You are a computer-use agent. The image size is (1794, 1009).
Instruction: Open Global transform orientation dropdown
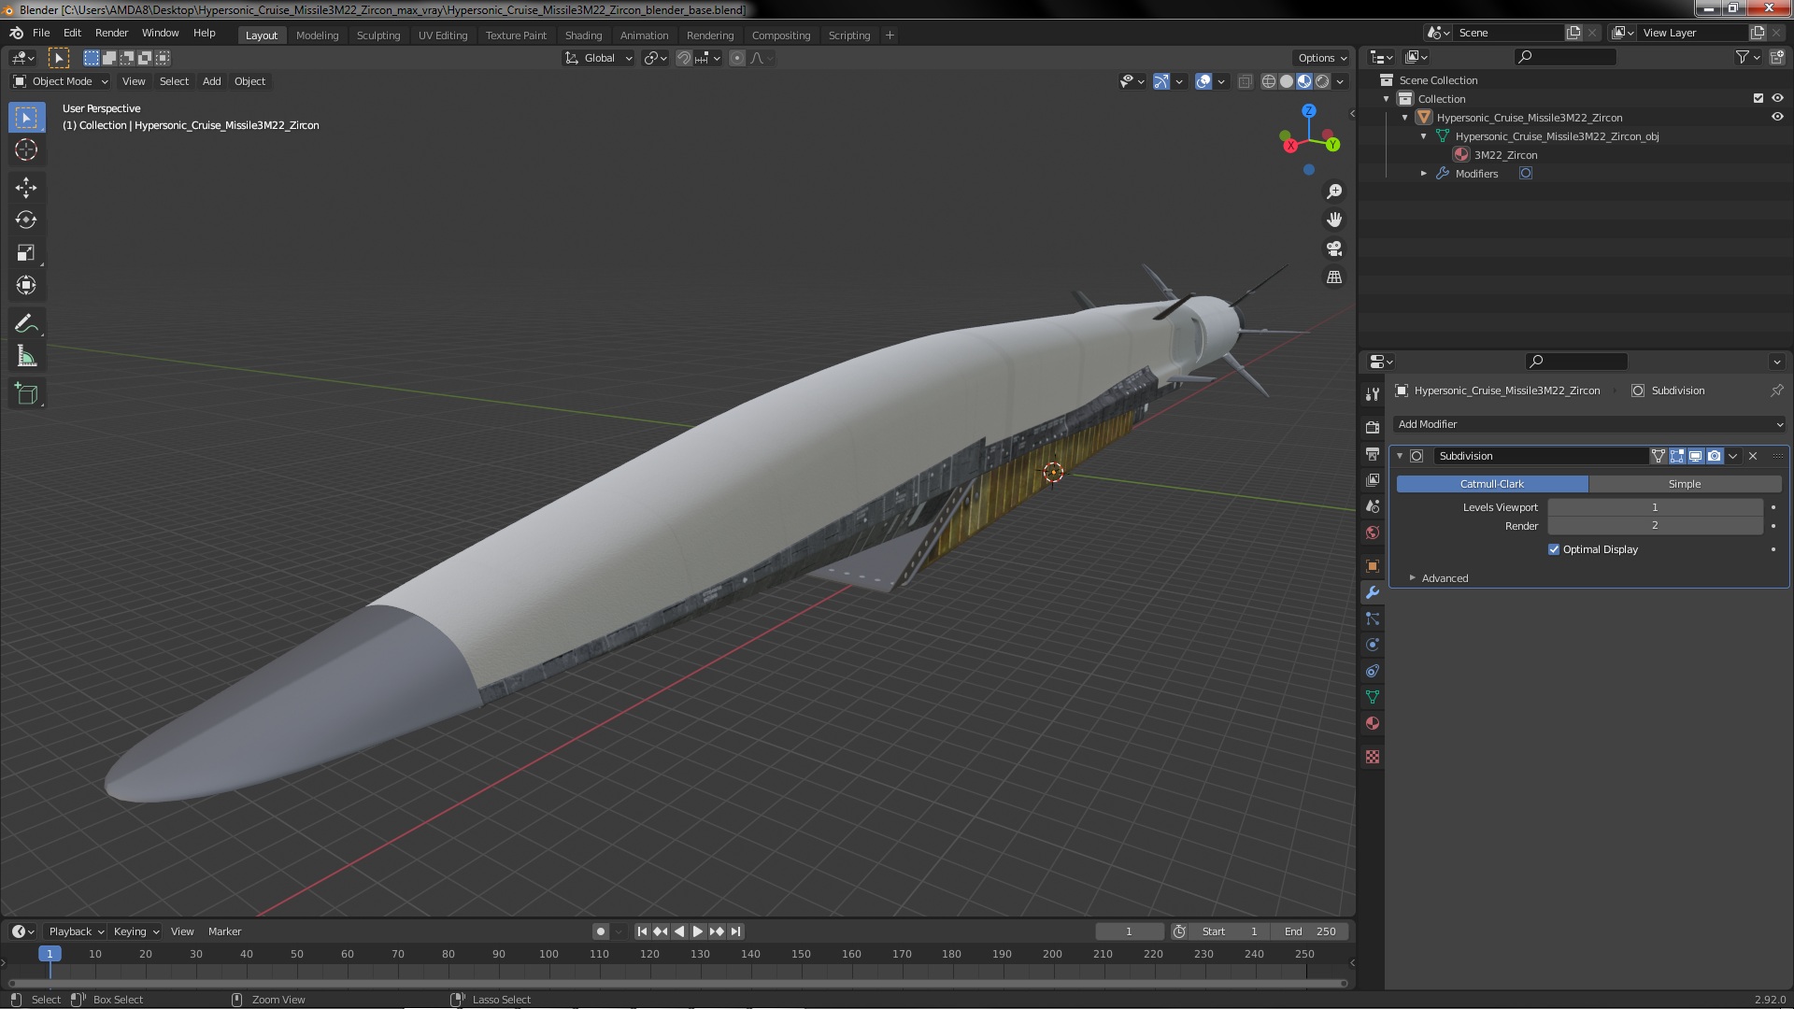click(x=599, y=58)
